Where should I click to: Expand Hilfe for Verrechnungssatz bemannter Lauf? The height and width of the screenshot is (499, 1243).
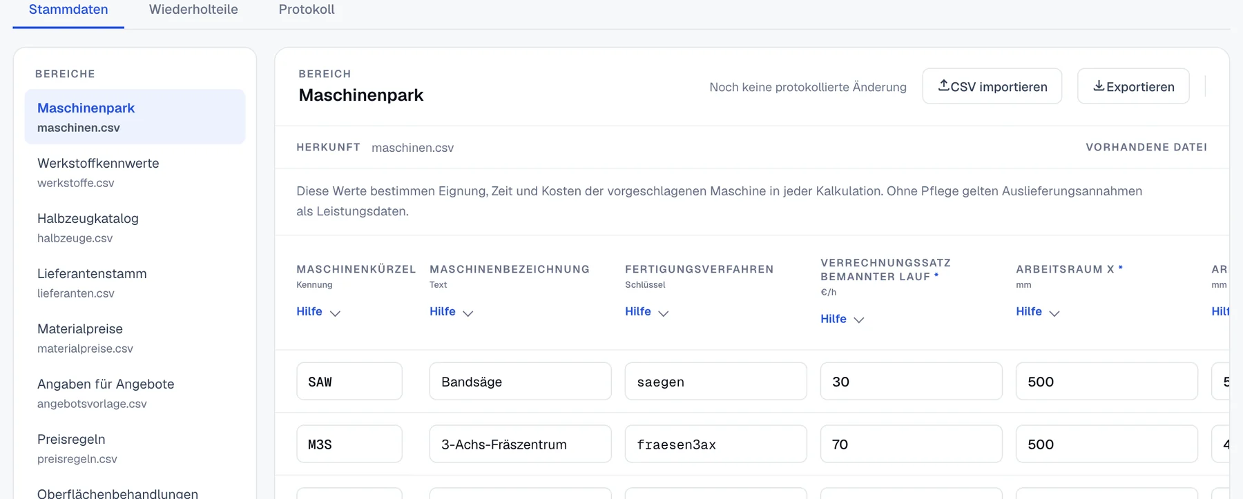[842, 319]
